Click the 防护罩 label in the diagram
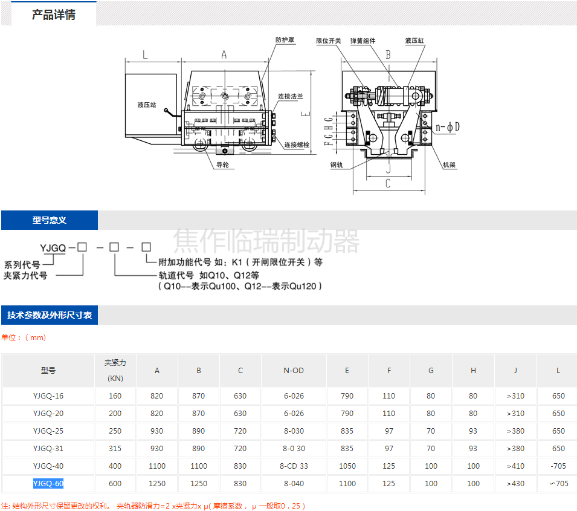This screenshot has width=577, height=511. tap(285, 40)
